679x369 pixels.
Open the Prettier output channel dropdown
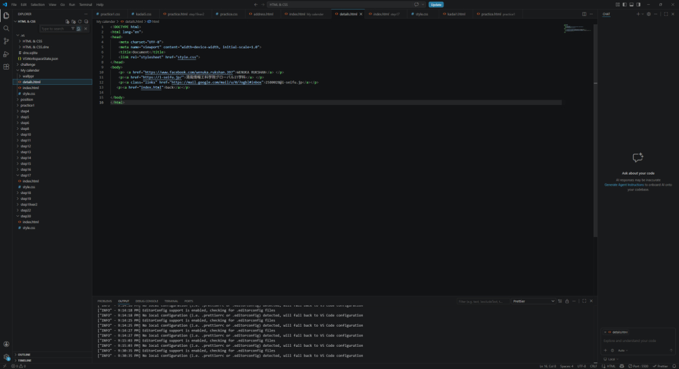tap(533, 301)
